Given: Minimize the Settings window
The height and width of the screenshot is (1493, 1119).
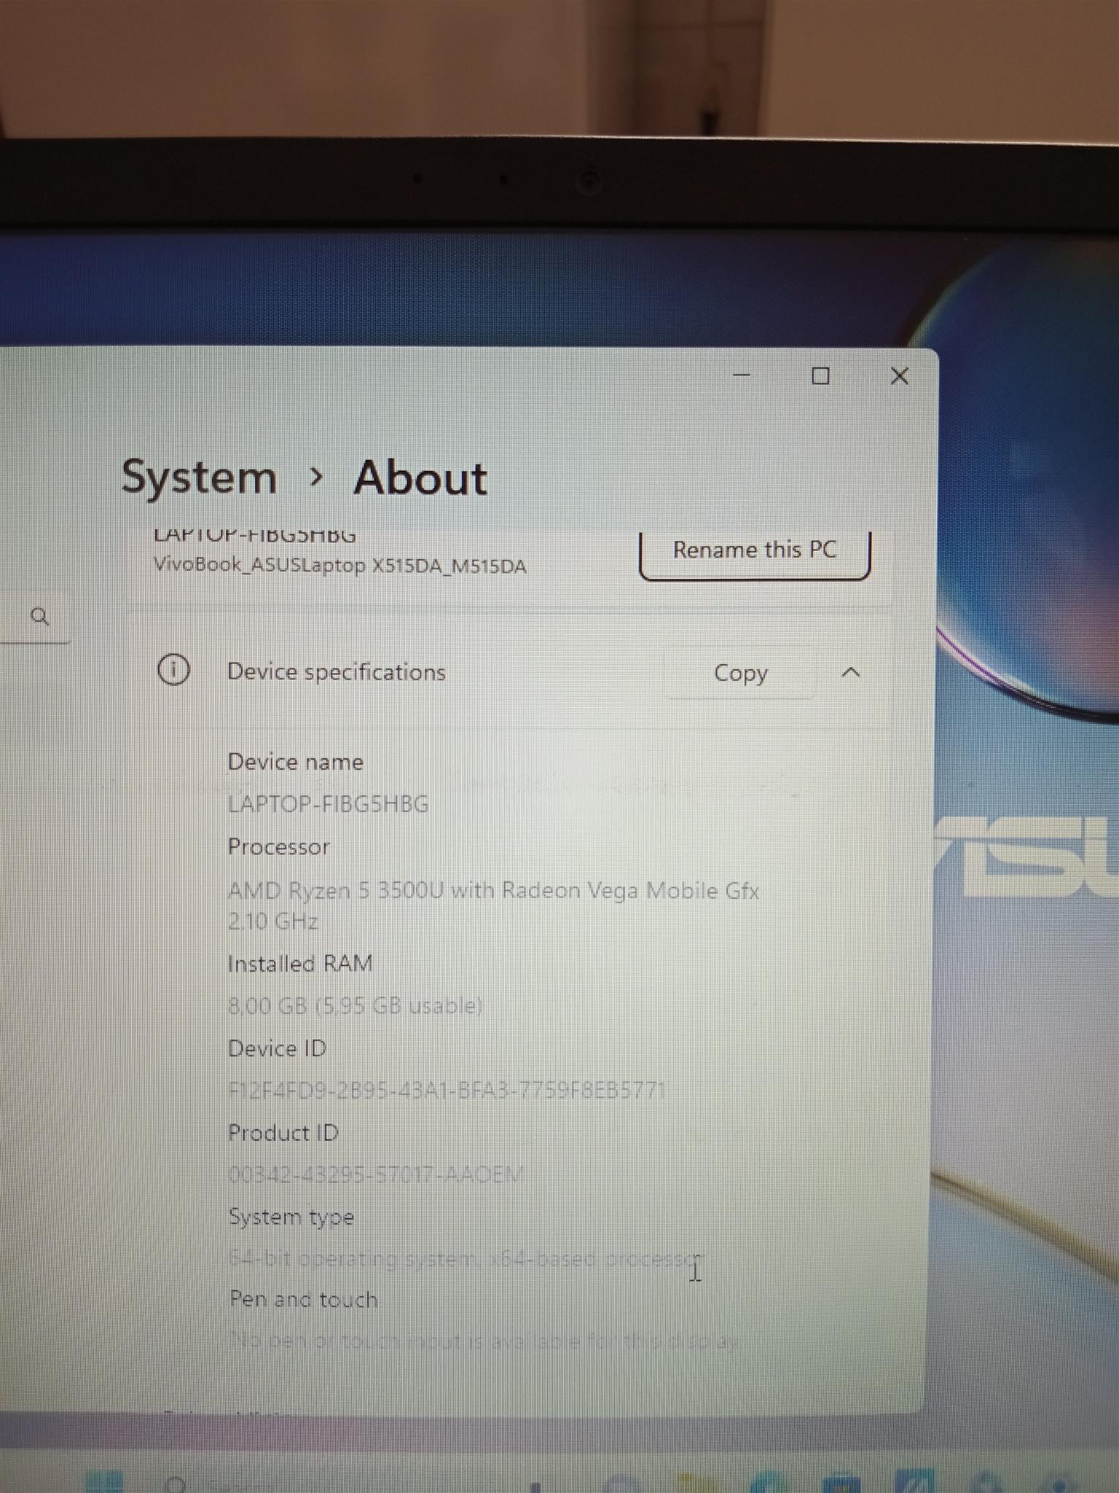Looking at the screenshot, I should tap(742, 375).
